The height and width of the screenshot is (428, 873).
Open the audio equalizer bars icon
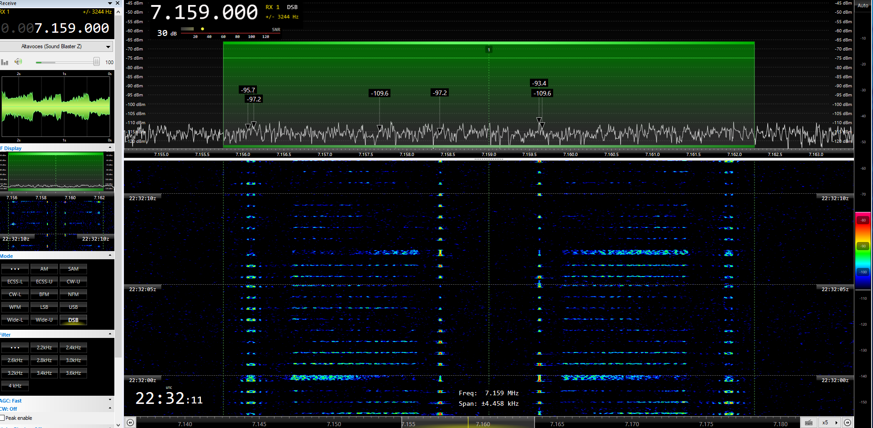pyautogui.click(x=5, y=62)
